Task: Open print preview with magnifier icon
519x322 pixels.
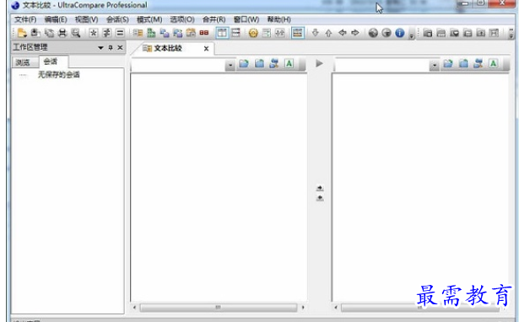Action: tap(76, 33)
